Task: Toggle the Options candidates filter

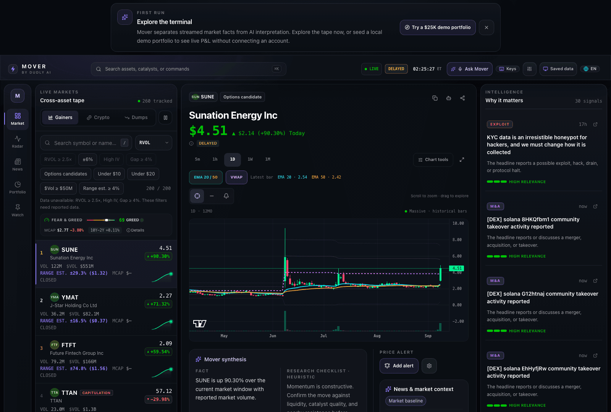Action: tap(66, 174)
